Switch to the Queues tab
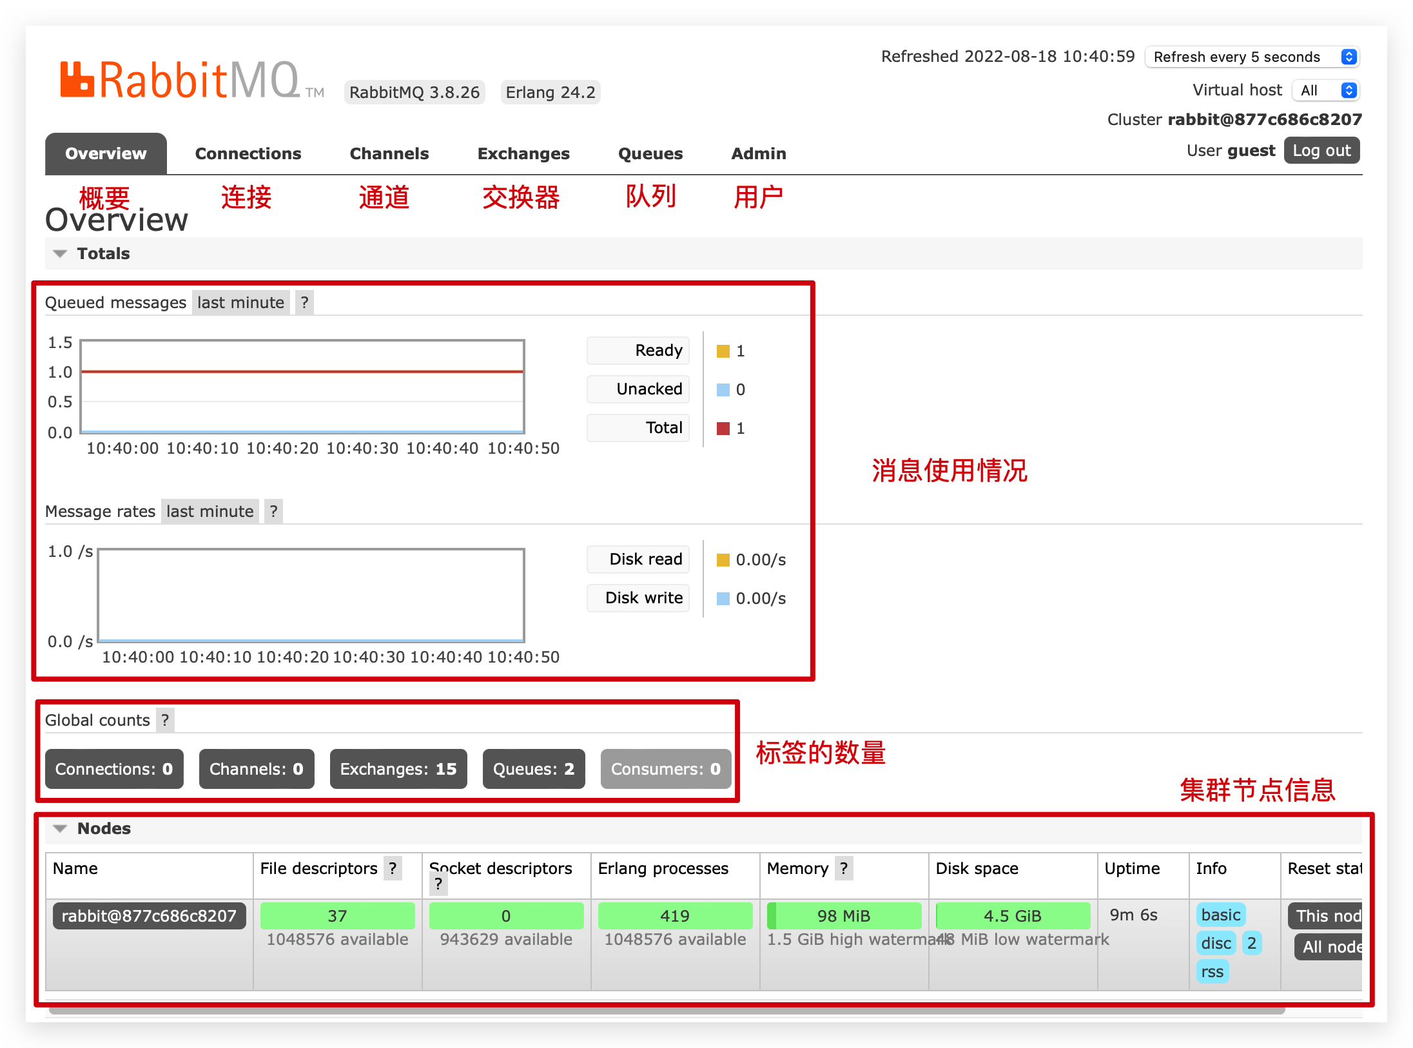1413x1048 pixels. [650, 153]
